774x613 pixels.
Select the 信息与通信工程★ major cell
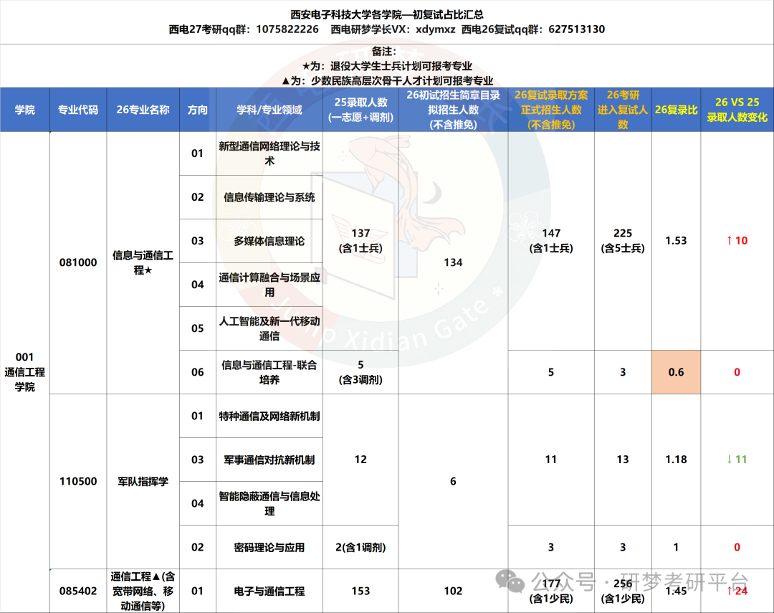coord(143,262)
